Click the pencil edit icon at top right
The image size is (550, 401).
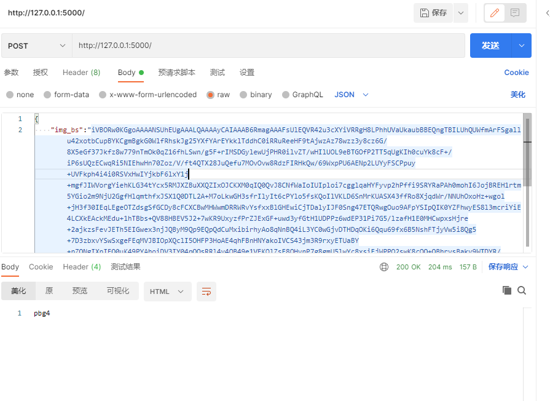click(x=495, y=13)
